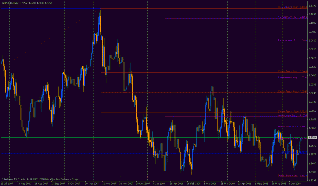Click the 2.0145 price axis value
The width and height of the screenshot is (318, 186).
[x=312, y=102]
